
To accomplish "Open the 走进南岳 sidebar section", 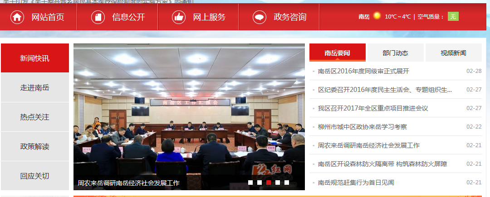I will click(35, 87).
